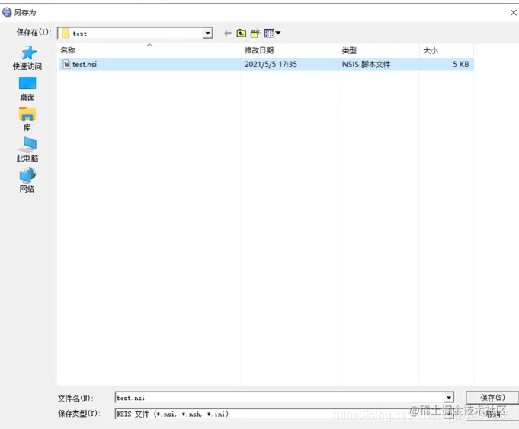The width and height of the screenshot is (519, 429).
Task: Click the date 2021/5/5 17:35 cell
Action: 271,64
